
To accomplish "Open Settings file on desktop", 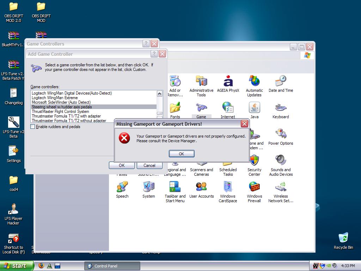I will [x=14, y=154].
